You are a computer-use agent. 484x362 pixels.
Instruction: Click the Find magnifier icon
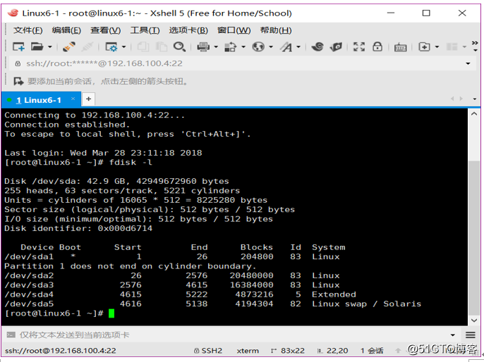click(179, 46)
